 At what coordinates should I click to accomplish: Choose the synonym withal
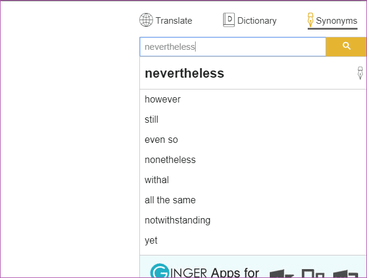click(x=157, y=180)
